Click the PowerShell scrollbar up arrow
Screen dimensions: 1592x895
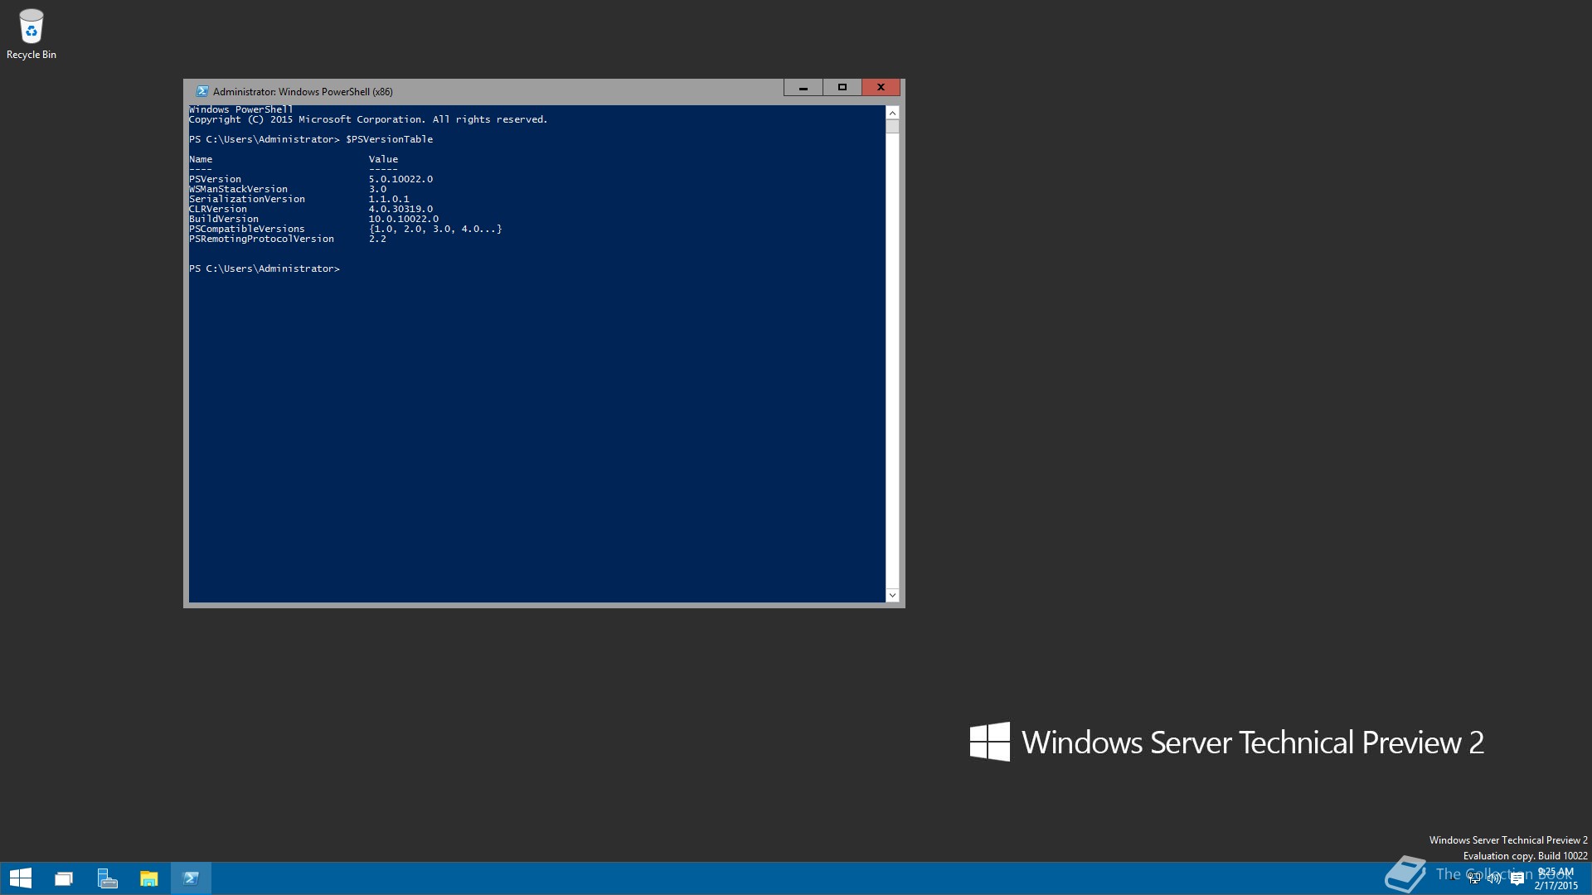(x=892, y=113)
